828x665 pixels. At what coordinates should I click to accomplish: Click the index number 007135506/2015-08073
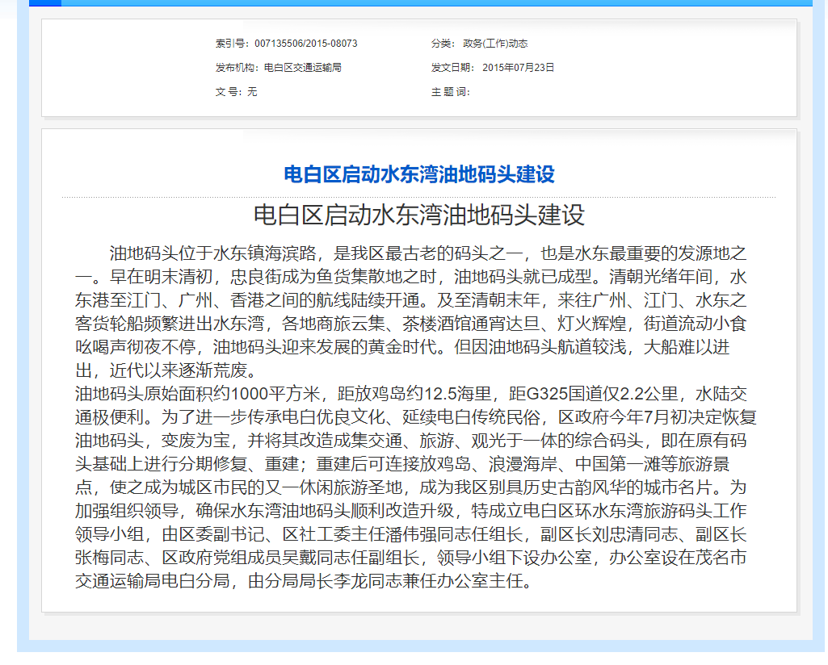[305, 44]
